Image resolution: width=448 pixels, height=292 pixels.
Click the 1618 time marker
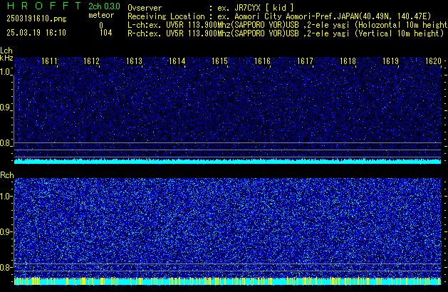click(348, 61)
